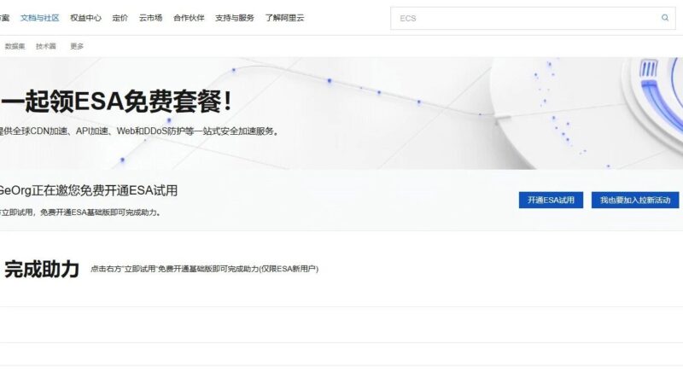Viewport: 683px width, 384px height.
Task: Click the 我也要加入拉新活动 button
Action: click(634, 201)
